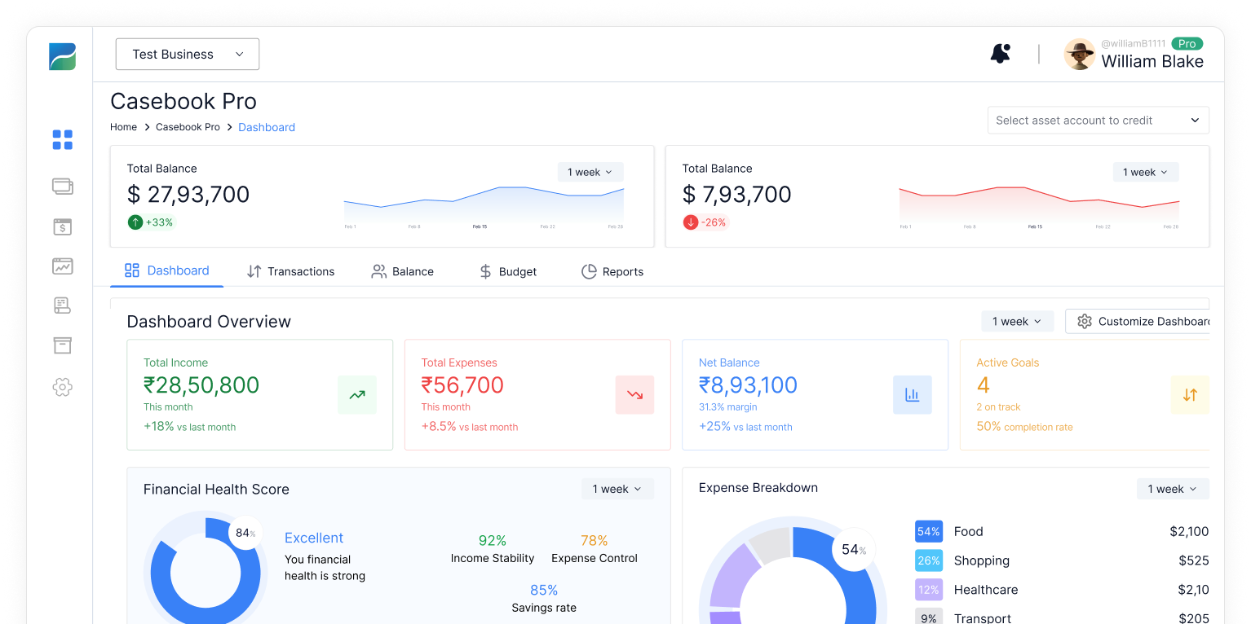Switch to the Transactions tab
1251x624 pixels.
(291, 271)
